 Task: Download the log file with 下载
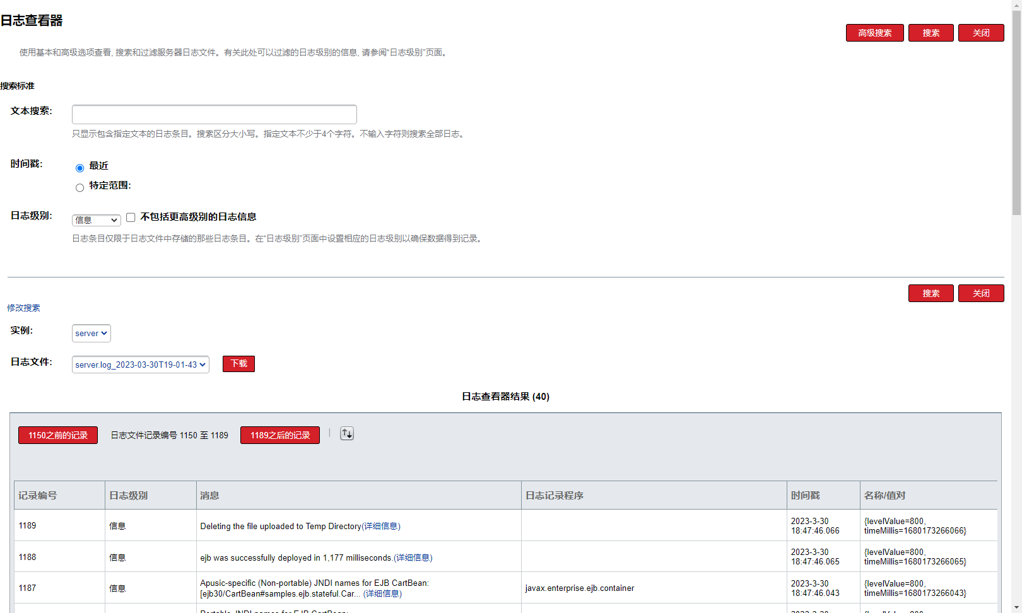click(238, 364)
